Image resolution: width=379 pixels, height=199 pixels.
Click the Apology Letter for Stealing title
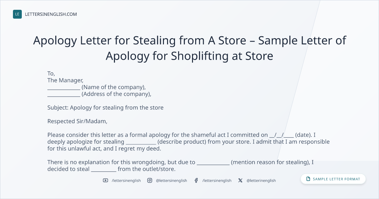click(x=189, y=48)
